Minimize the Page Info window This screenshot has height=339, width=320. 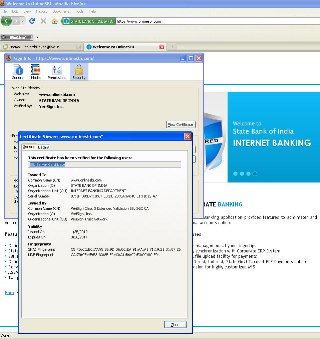click(183, 58)
